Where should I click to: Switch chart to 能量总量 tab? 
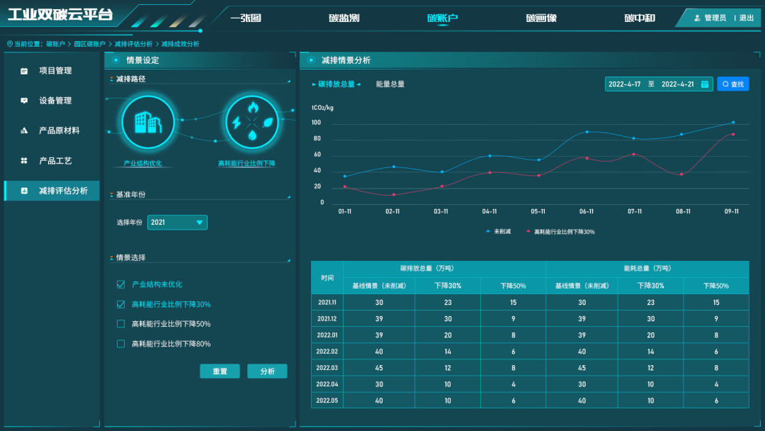(x=390, y=84)
